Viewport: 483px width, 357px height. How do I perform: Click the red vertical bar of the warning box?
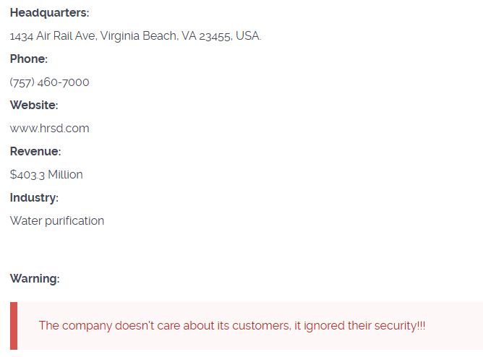coord(14,326)
